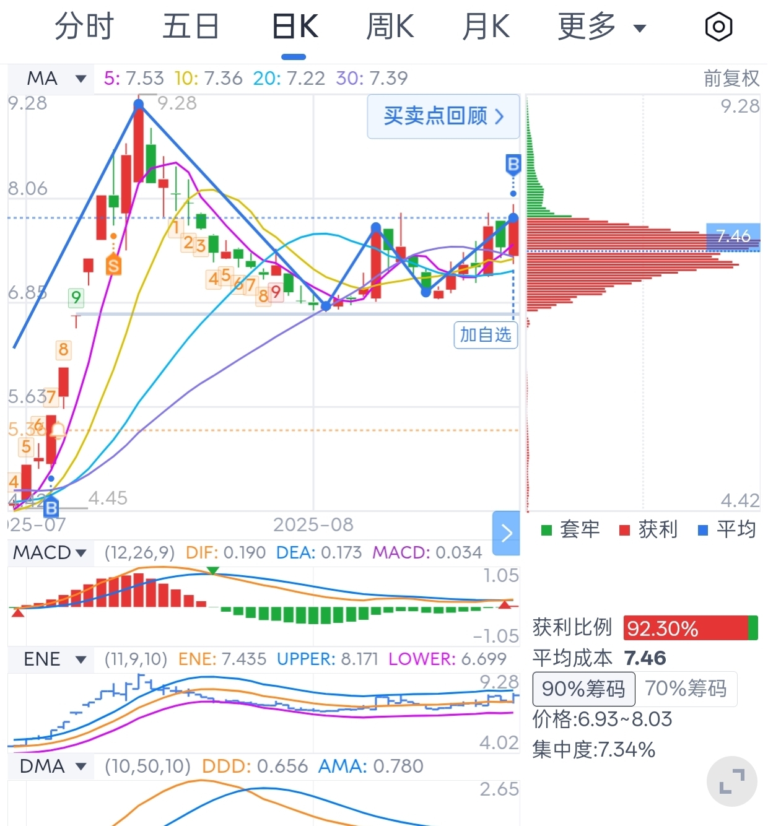Click the blue B buy marker at top
This screenshot has width=768, height=826.
point(513,165)
